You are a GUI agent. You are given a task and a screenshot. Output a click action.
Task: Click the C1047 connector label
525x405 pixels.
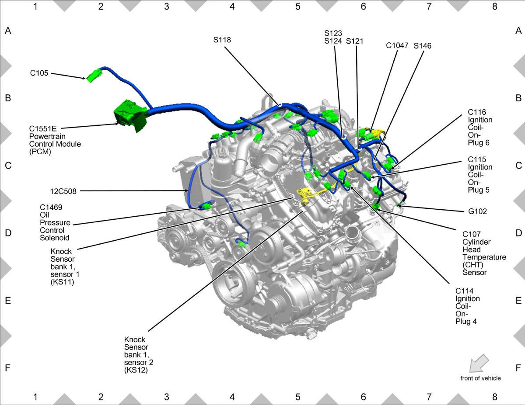pos(397,45)
